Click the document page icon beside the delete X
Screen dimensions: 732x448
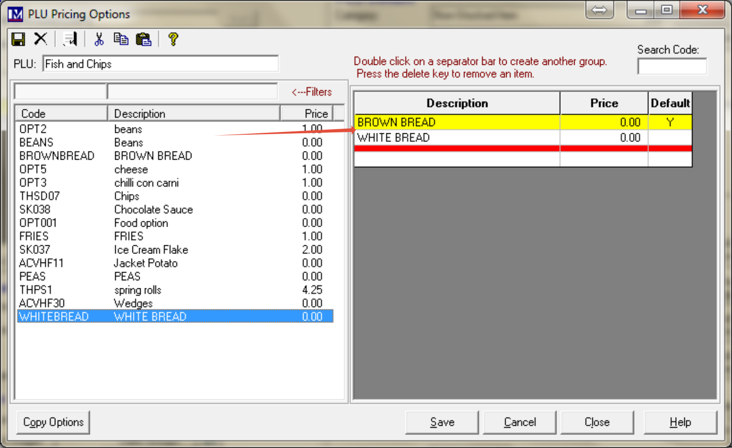point(70,39)
